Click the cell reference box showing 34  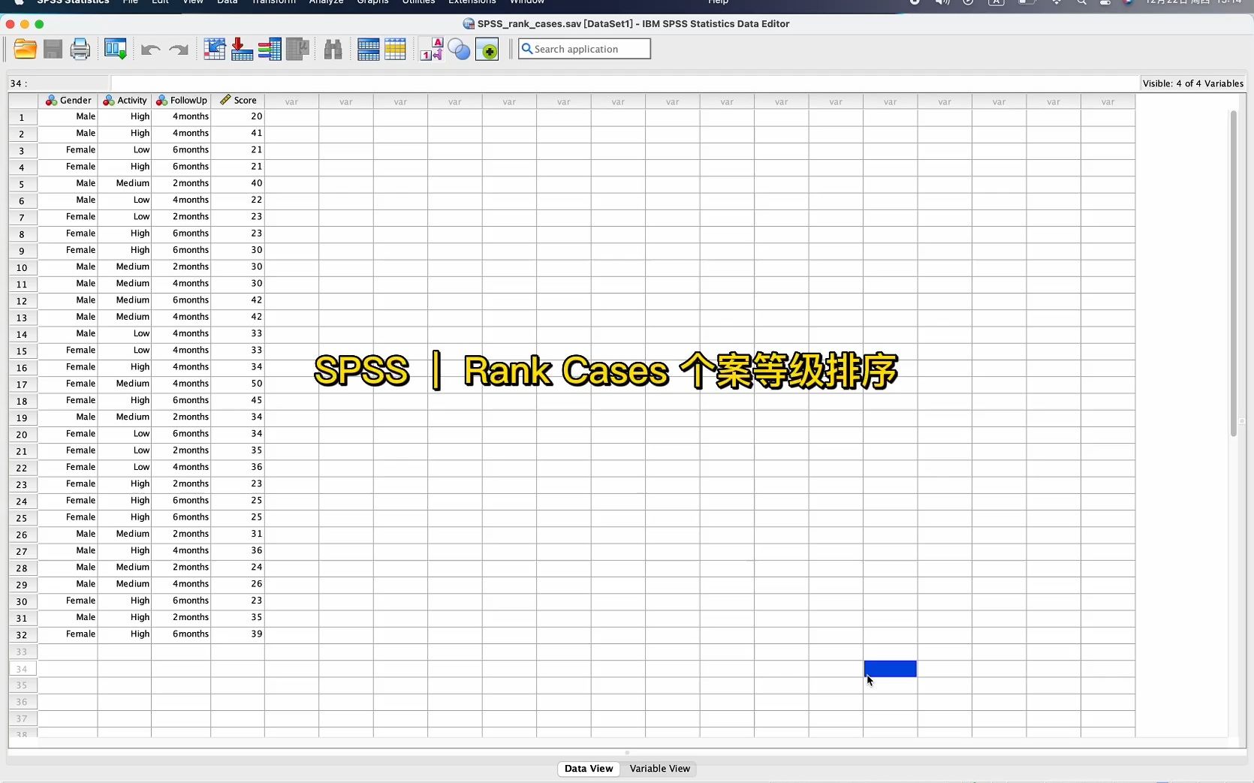(x=59, y=83)
